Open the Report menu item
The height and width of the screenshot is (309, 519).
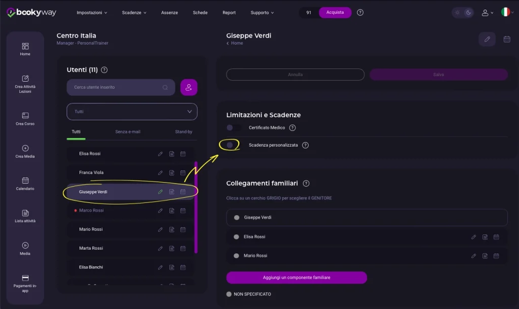pos(229,13)
